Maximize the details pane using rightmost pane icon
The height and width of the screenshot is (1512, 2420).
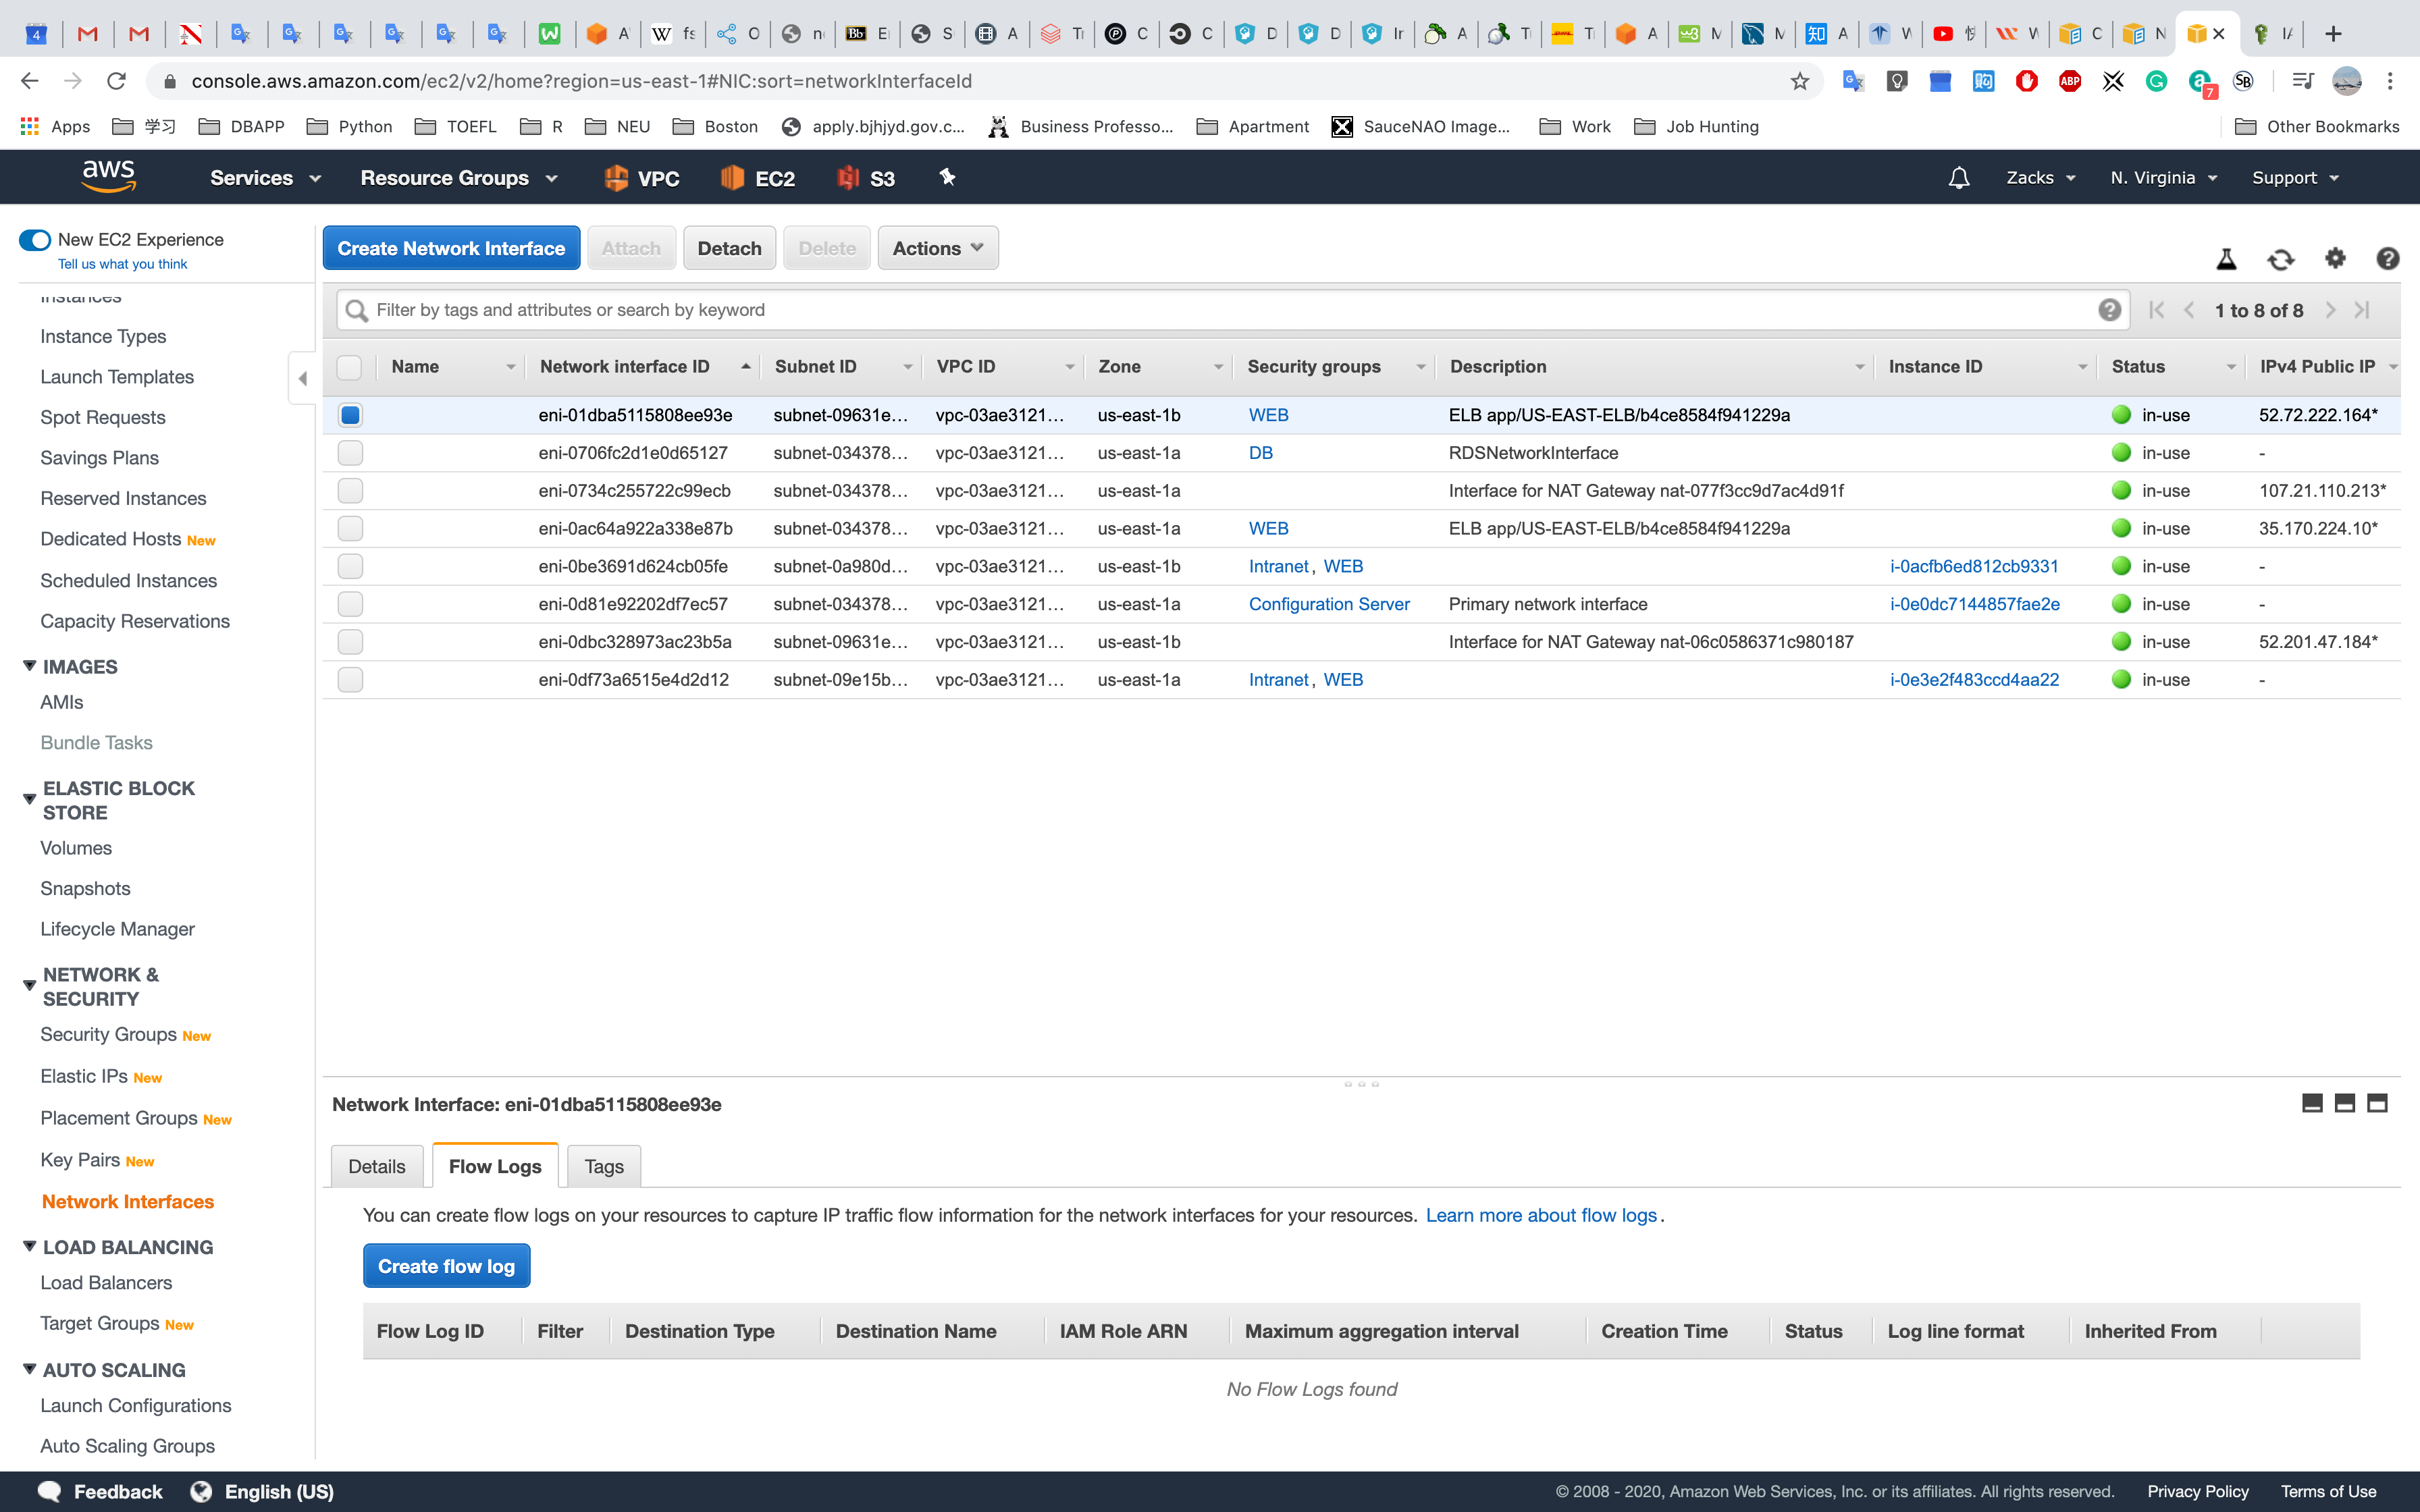tap(2377, 1103)
